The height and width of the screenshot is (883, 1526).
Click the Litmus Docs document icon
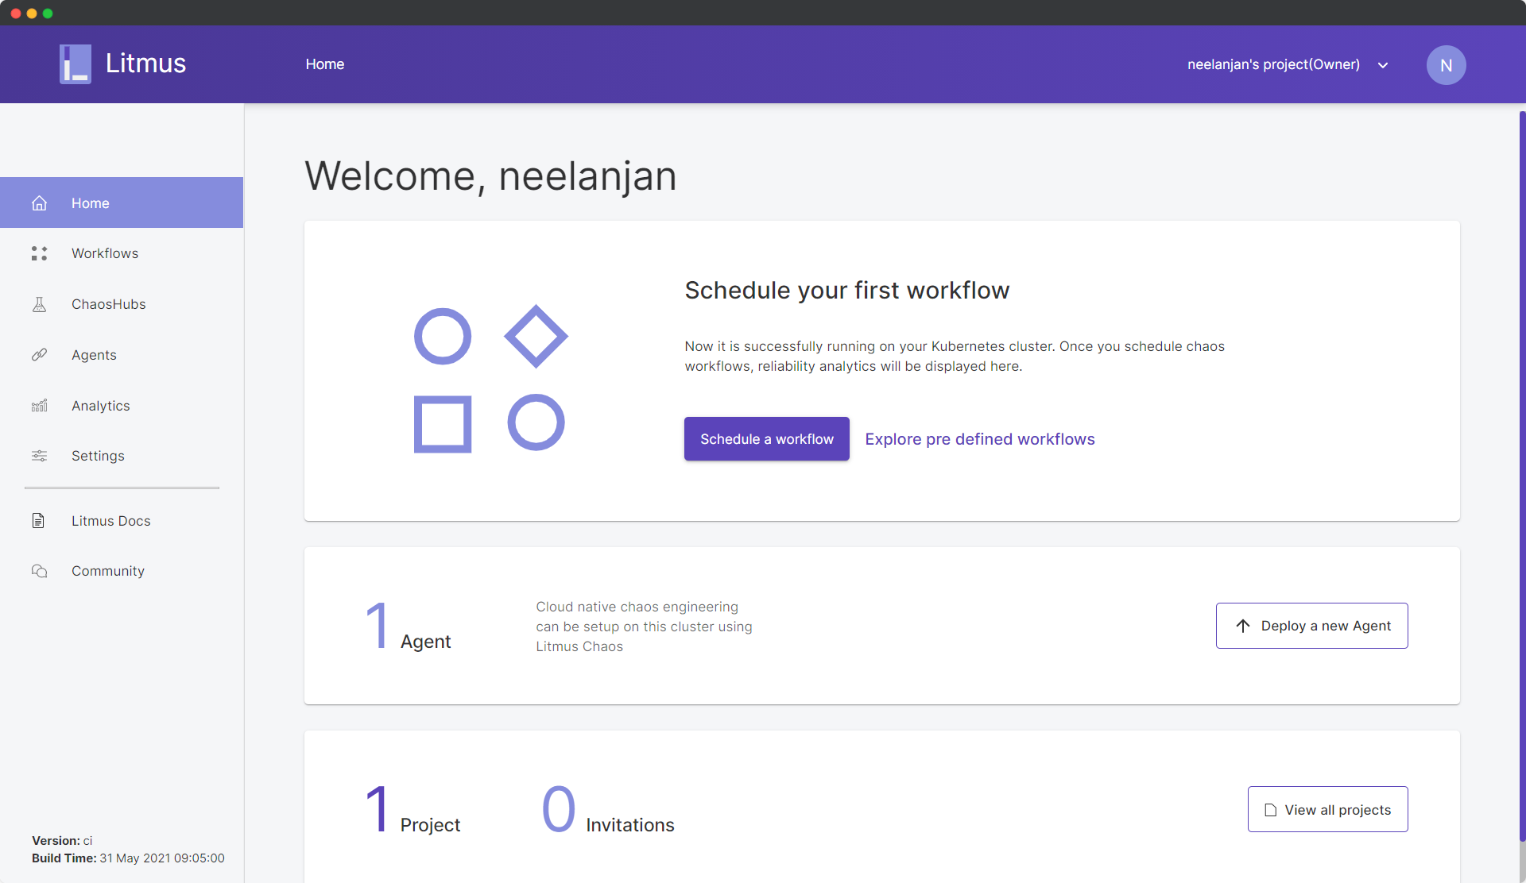38,521
